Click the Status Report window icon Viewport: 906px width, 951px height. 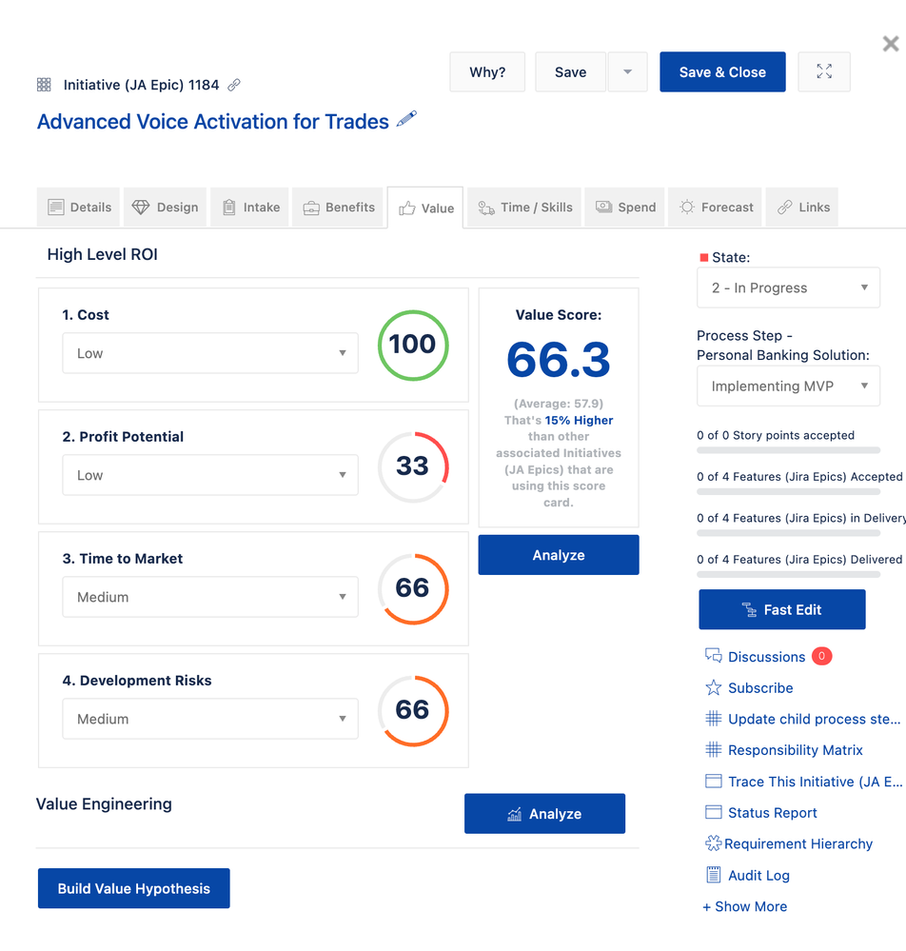coord(713,812)
